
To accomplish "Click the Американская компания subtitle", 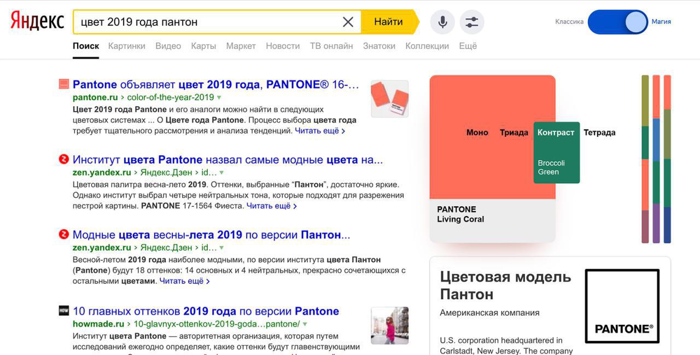I will (489, 313).
